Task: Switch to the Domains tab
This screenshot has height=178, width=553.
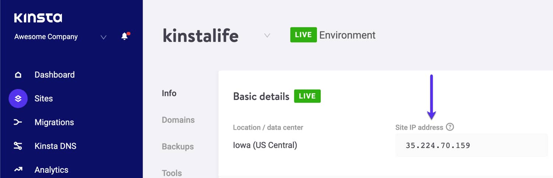Action: pos(178,120)
